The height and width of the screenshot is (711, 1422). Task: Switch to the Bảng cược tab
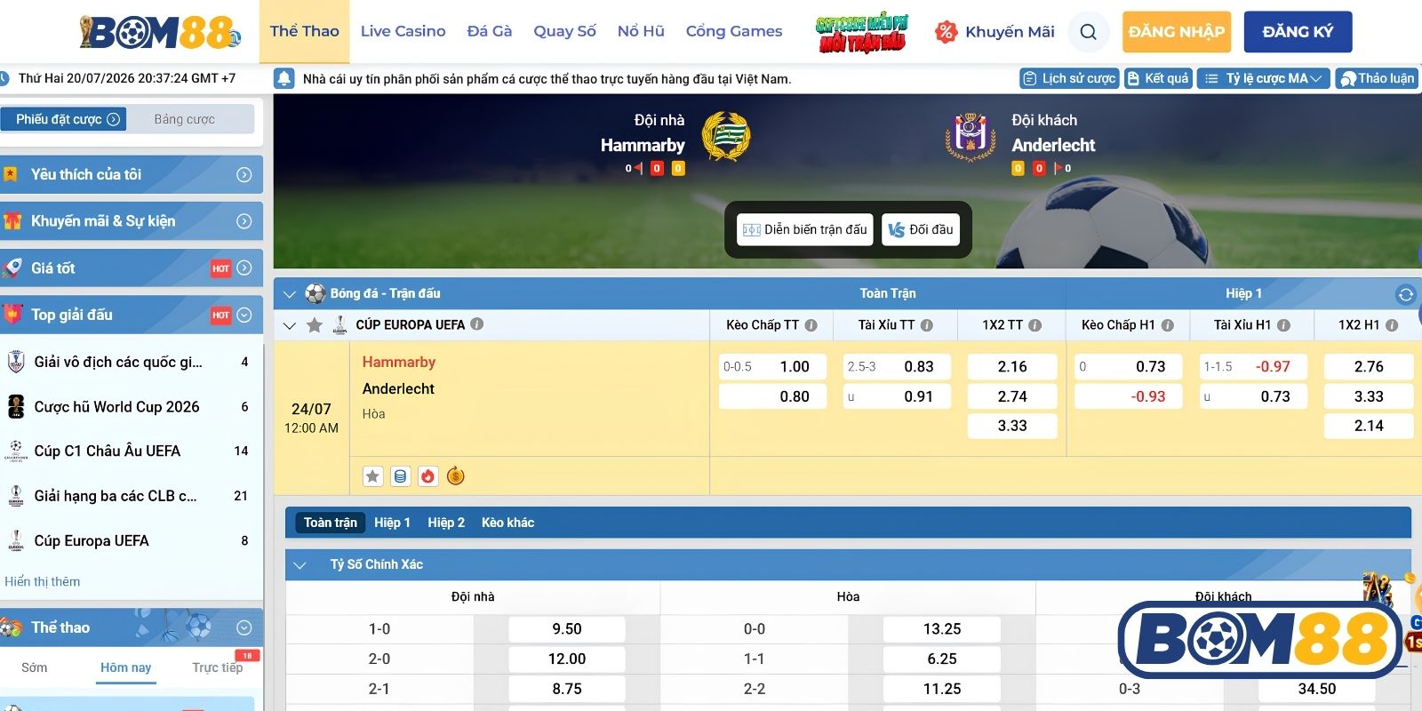coord(184,119)
